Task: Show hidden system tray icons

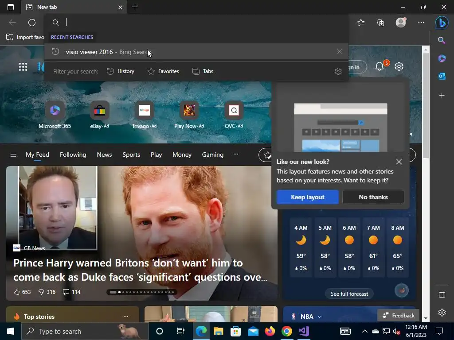Action: pos(365,331)
